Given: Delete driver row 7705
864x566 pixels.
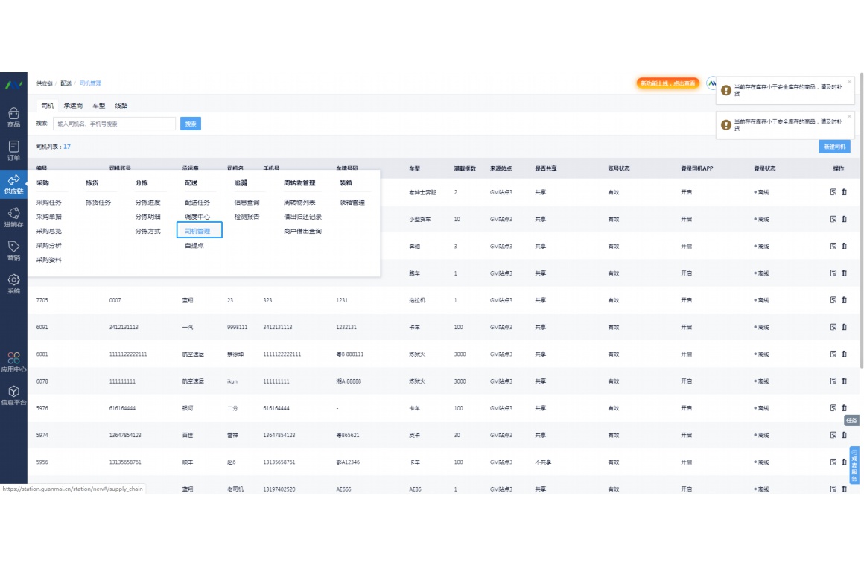Looking at the screenshot, I should click(x=844, y=300).
